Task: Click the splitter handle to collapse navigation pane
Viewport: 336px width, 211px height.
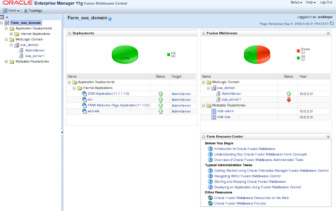Action: (x=62, y=132)
